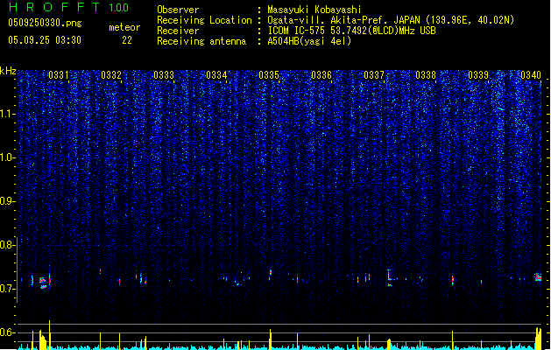Click the 0.8 kHz frequency axis label
This screenshot has height=350, width=551.
point(6,245)
